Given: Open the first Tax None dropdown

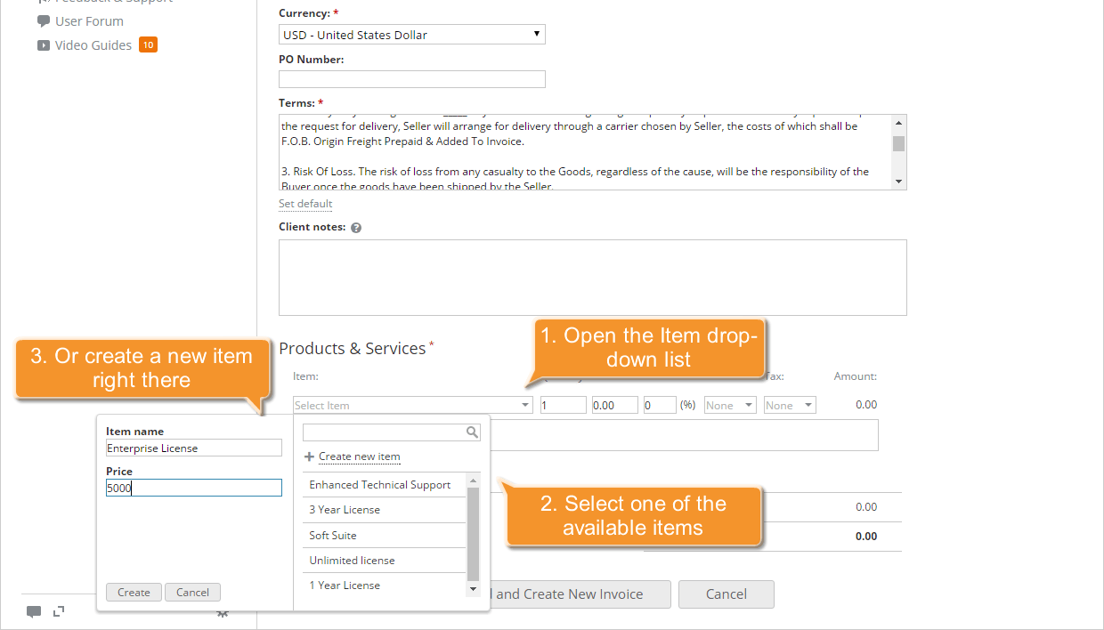Looking at the screenshot, I should 729,404.
